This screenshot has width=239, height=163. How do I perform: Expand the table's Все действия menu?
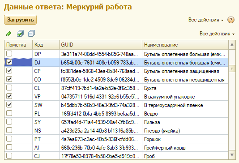point(217,34)
